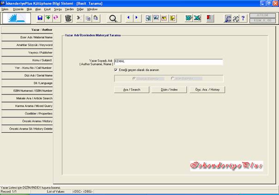279x195 pixels.
Task: Click the first blue-panel window icon
Action: (x=148, y=18)
